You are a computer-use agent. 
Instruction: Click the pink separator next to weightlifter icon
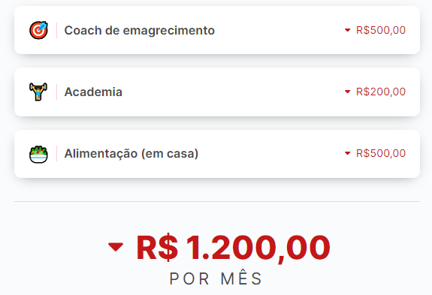coord(57,92)
